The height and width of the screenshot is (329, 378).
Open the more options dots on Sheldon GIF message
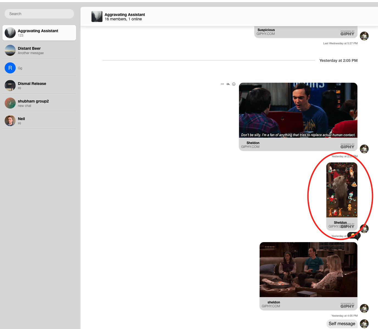(222, 84)
